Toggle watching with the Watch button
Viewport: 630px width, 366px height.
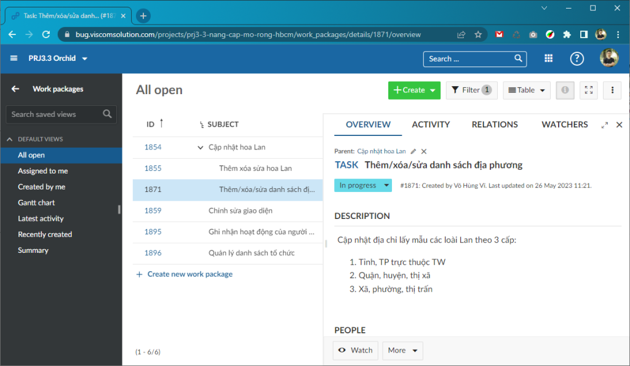355,350
